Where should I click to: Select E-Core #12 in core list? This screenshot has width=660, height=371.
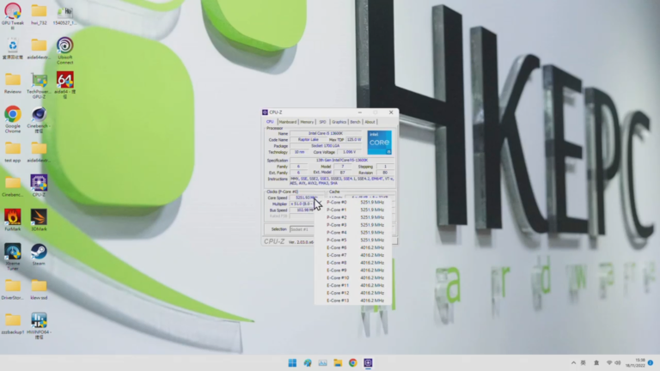353,293
